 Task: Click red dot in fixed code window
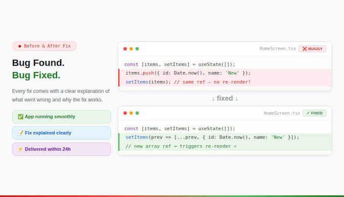[x=125, y=113]
